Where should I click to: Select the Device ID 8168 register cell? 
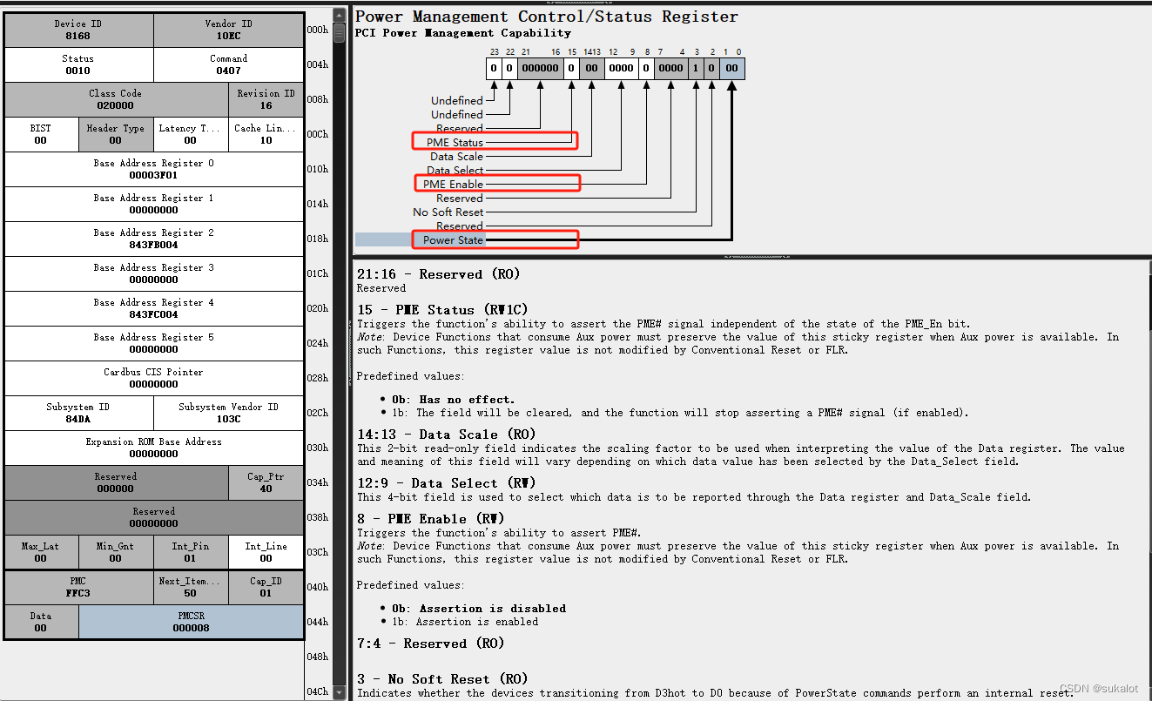78,30
